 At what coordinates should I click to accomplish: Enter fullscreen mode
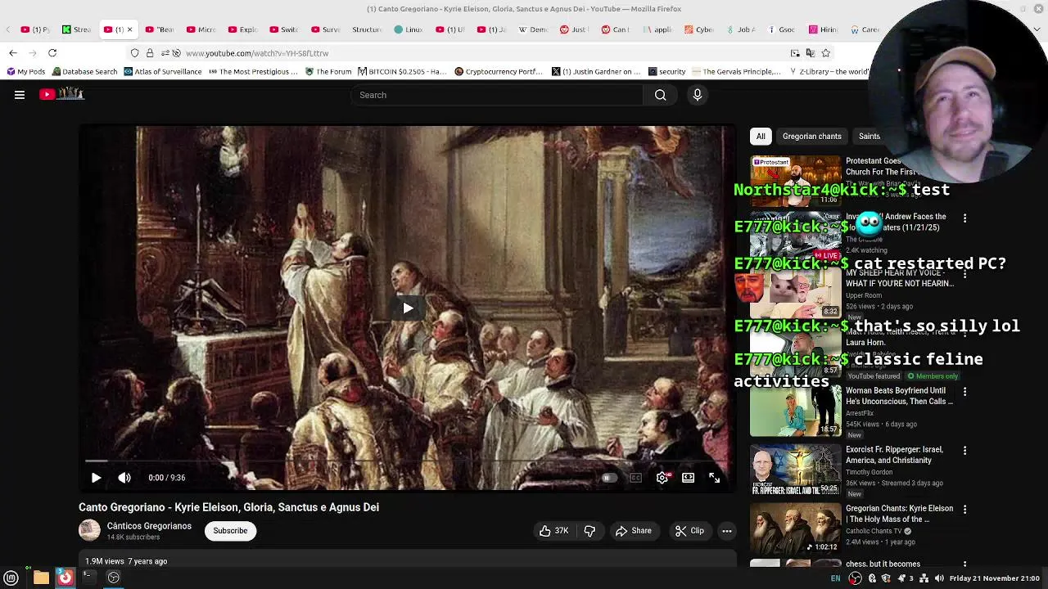point(714,478)
